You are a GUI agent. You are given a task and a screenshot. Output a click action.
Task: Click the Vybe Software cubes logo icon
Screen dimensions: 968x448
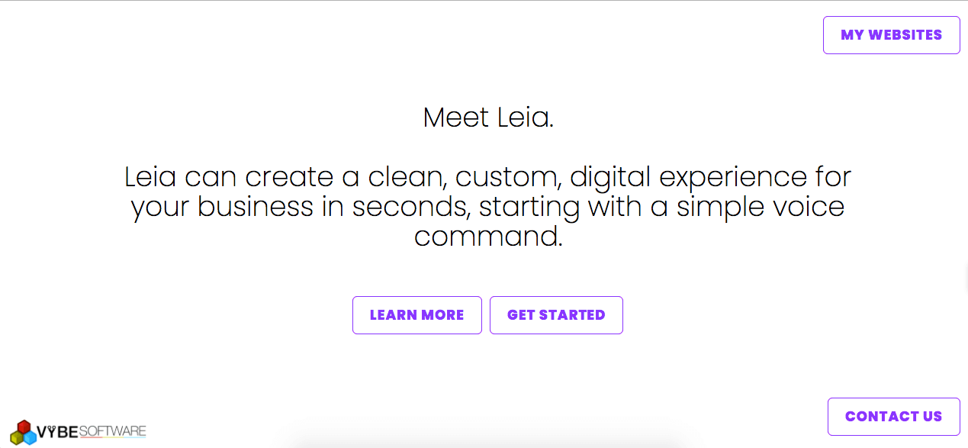pos(24,432)
